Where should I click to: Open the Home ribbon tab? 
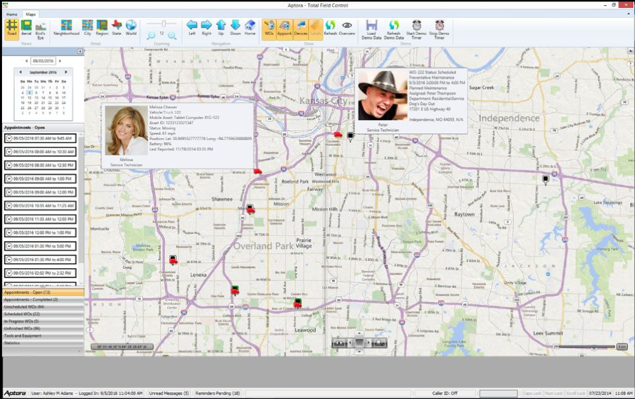[12, 14]
